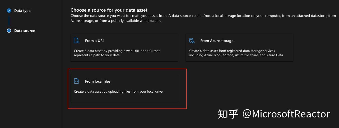Click the Data type completed checkmark icon
339x128 pixels.
pyautogui.click(x=9, y=11)
